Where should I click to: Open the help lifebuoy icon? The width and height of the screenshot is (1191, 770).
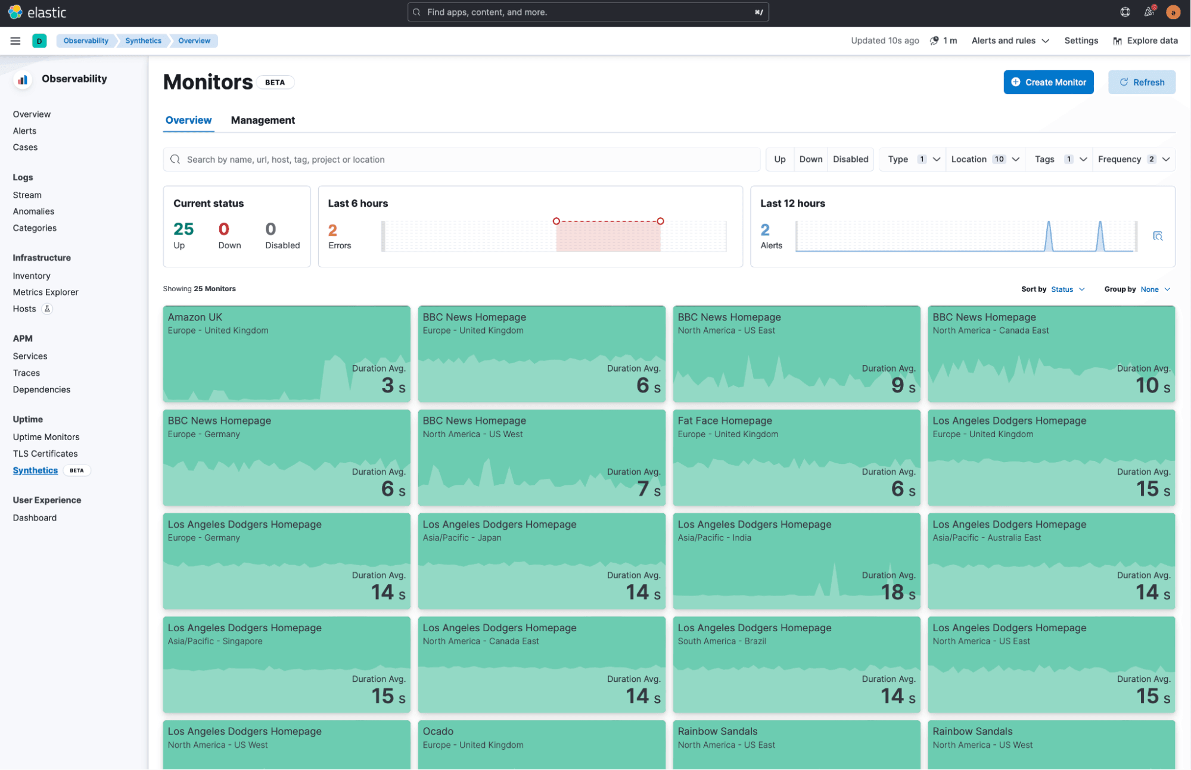(1124, 12)
